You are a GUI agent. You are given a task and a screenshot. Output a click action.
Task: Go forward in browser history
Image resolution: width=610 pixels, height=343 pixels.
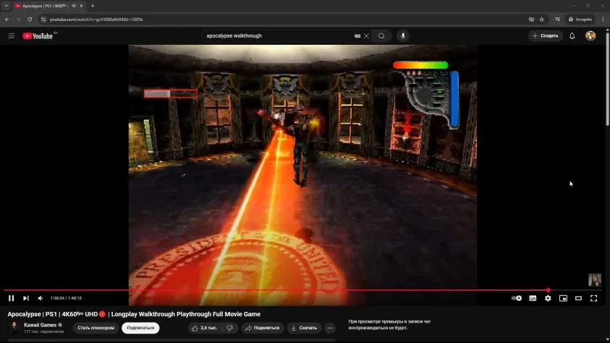[18, 19]
